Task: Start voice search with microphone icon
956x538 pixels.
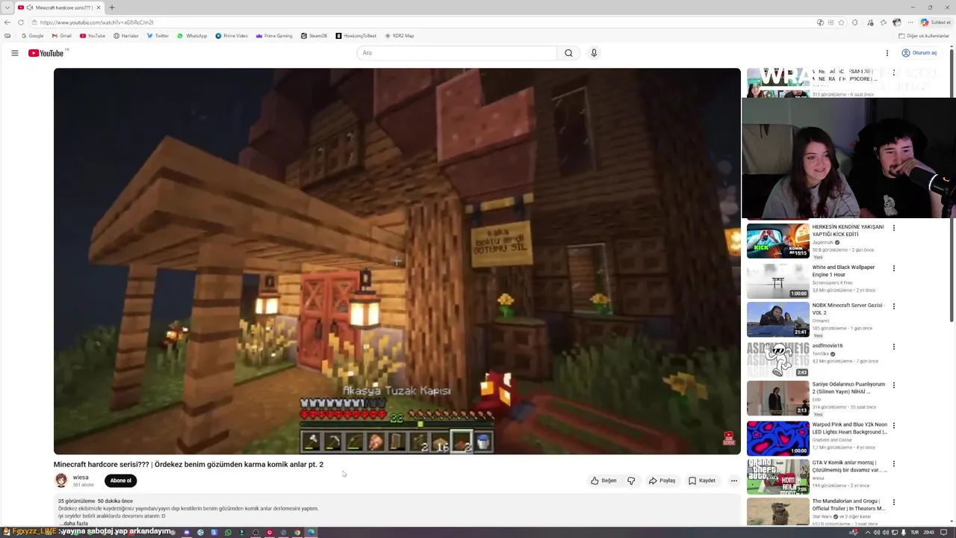Action: tap(594, 53)
